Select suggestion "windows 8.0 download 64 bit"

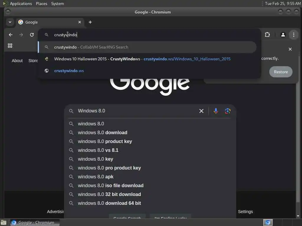pyautogui.click(x=150, y=203)
